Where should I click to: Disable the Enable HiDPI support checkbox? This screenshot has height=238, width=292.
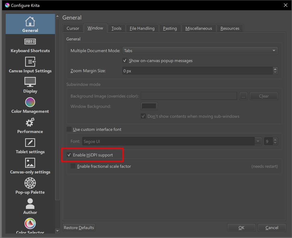(69, 155)
